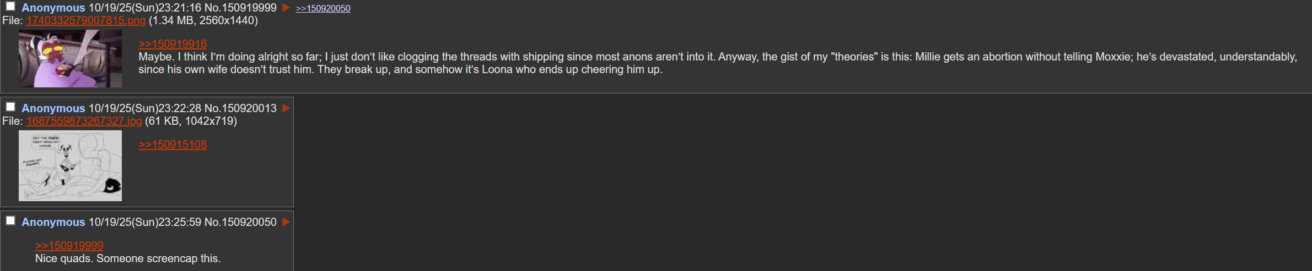This screenshot has height=271, width=1312.
Task: Click post number 150920013 to quote it
Action: (x=249, y=108)
